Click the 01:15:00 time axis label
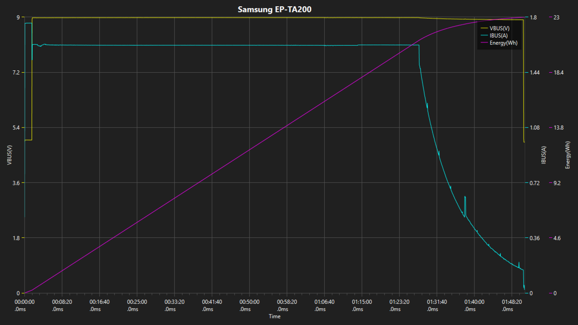This screenshot has height=325, width=578. tap(362, 305)
